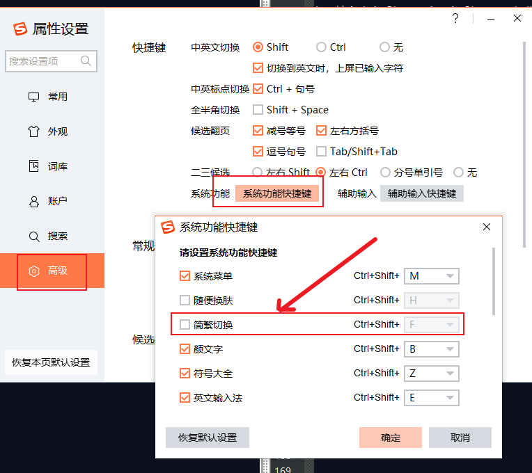
Task: Click the gear icon beside 高级
Action: (34, 271)
